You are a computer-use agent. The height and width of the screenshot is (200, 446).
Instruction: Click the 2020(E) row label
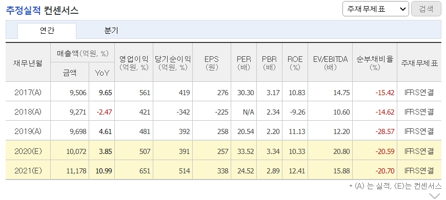pyautogui.click(x=28, y=151)
